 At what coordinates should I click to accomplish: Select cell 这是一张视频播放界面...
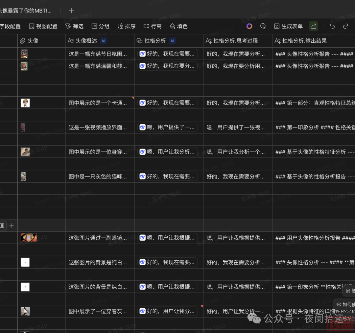click(100, 128)
